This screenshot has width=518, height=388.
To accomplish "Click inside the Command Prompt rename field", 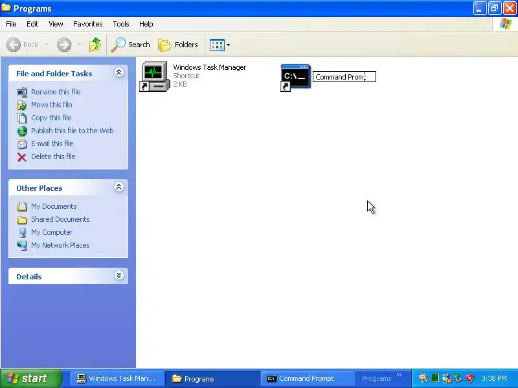I will pyautogui.click(x=344, y=77).
